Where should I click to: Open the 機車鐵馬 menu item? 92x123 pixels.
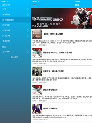pos(16,15)
